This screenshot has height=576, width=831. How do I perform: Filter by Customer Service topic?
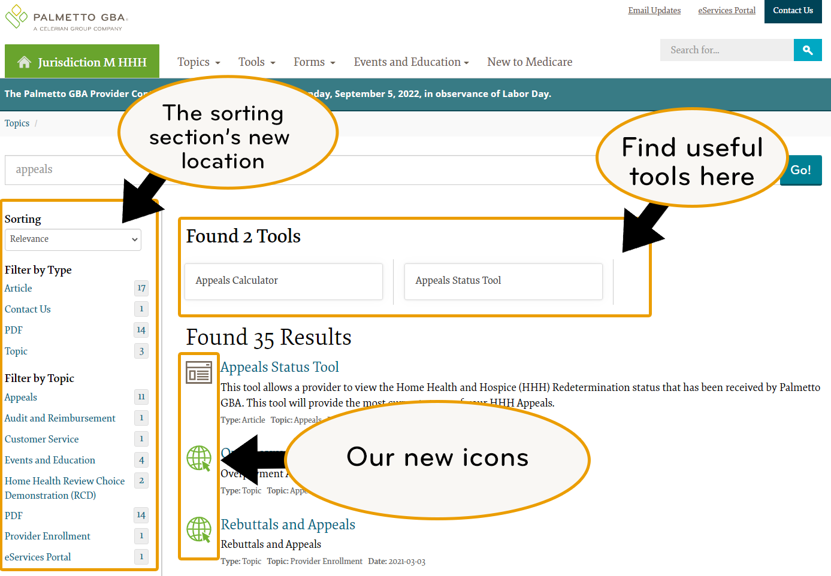coord(42,439)
